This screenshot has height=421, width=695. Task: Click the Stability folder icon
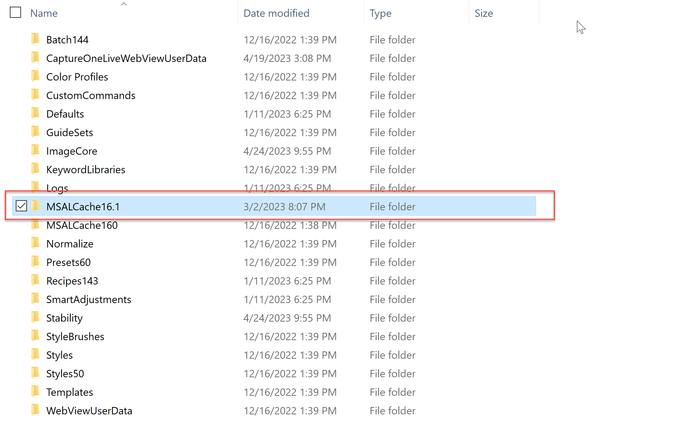click(x=35, y=317)
